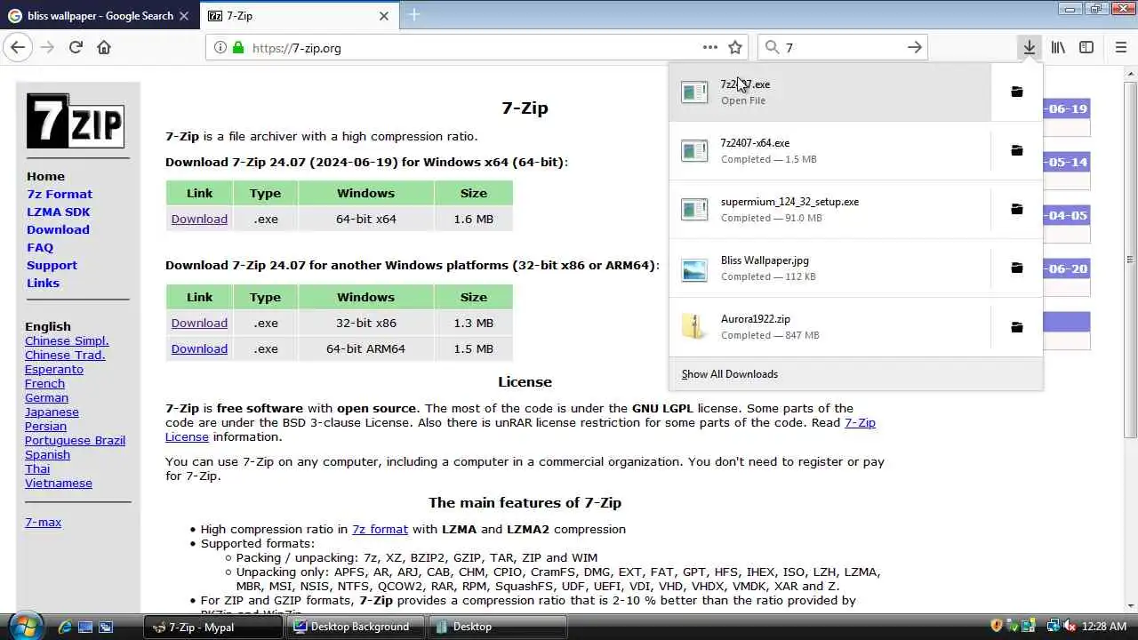Open the Windows Start orb
1138x640 pixels.
(24, 626)
